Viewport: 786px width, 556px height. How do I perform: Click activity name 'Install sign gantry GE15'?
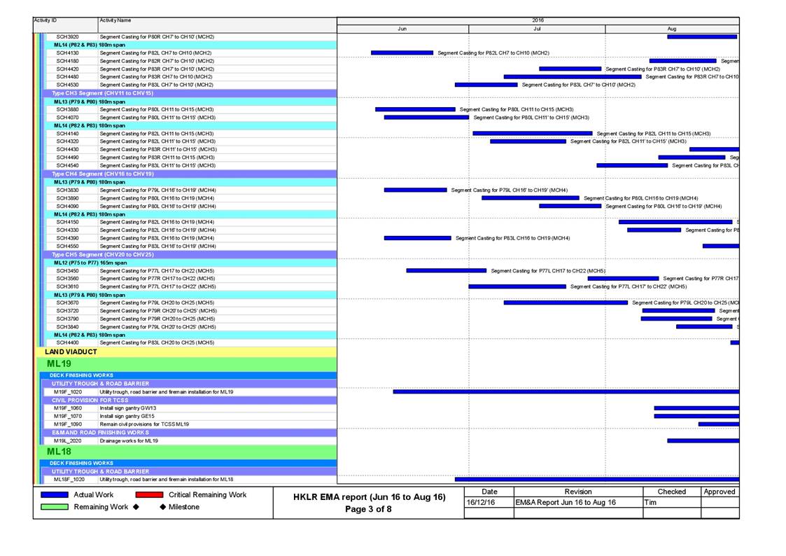pos(127,416)
